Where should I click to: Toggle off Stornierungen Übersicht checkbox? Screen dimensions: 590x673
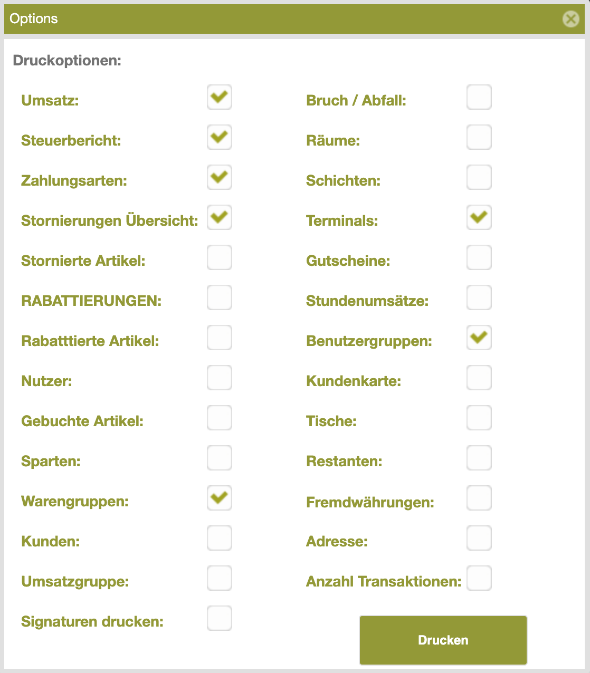coord(220,217)
